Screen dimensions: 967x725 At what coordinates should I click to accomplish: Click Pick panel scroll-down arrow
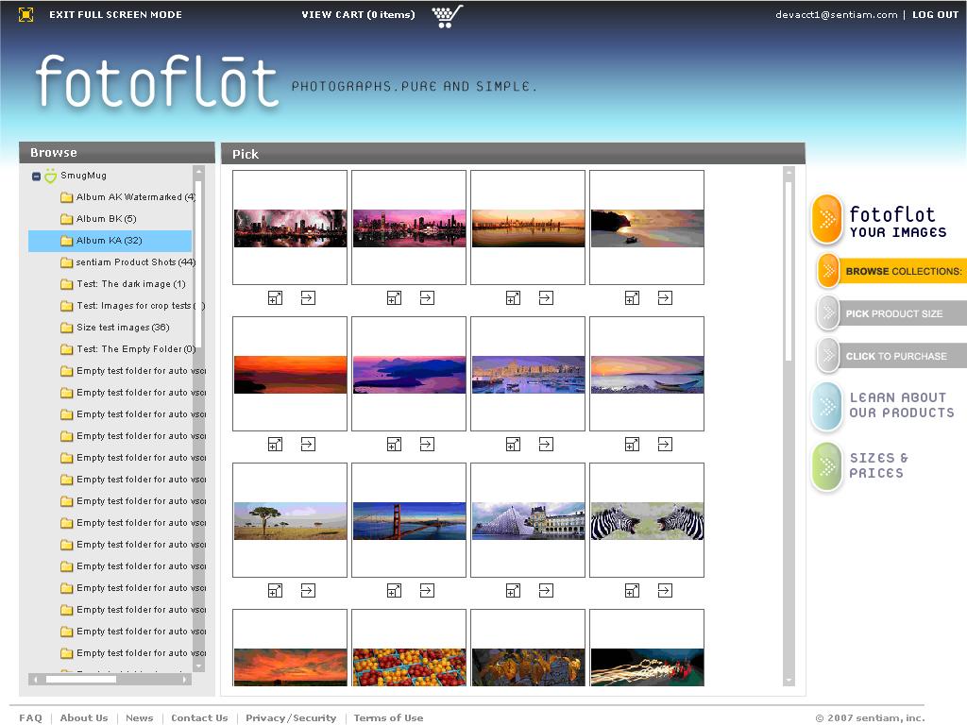click(x=789, y=681)
